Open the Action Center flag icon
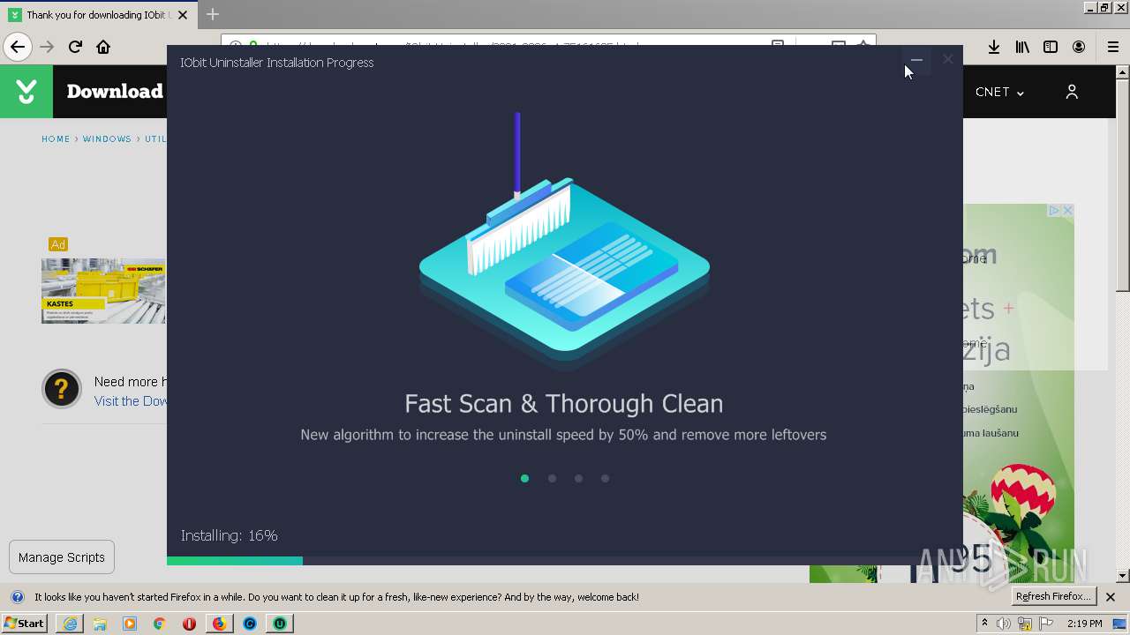This screenshot has height=635, width=1130. point(1045,624)
